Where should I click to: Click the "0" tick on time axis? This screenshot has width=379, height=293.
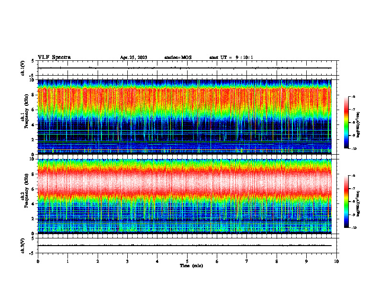point(38,261)
